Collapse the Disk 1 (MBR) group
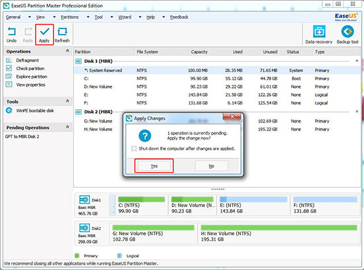364x270 pixels. 357,61
